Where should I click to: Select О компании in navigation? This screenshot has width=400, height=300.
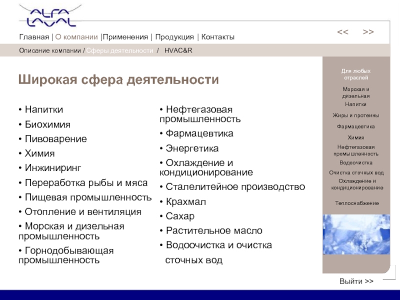76,37
